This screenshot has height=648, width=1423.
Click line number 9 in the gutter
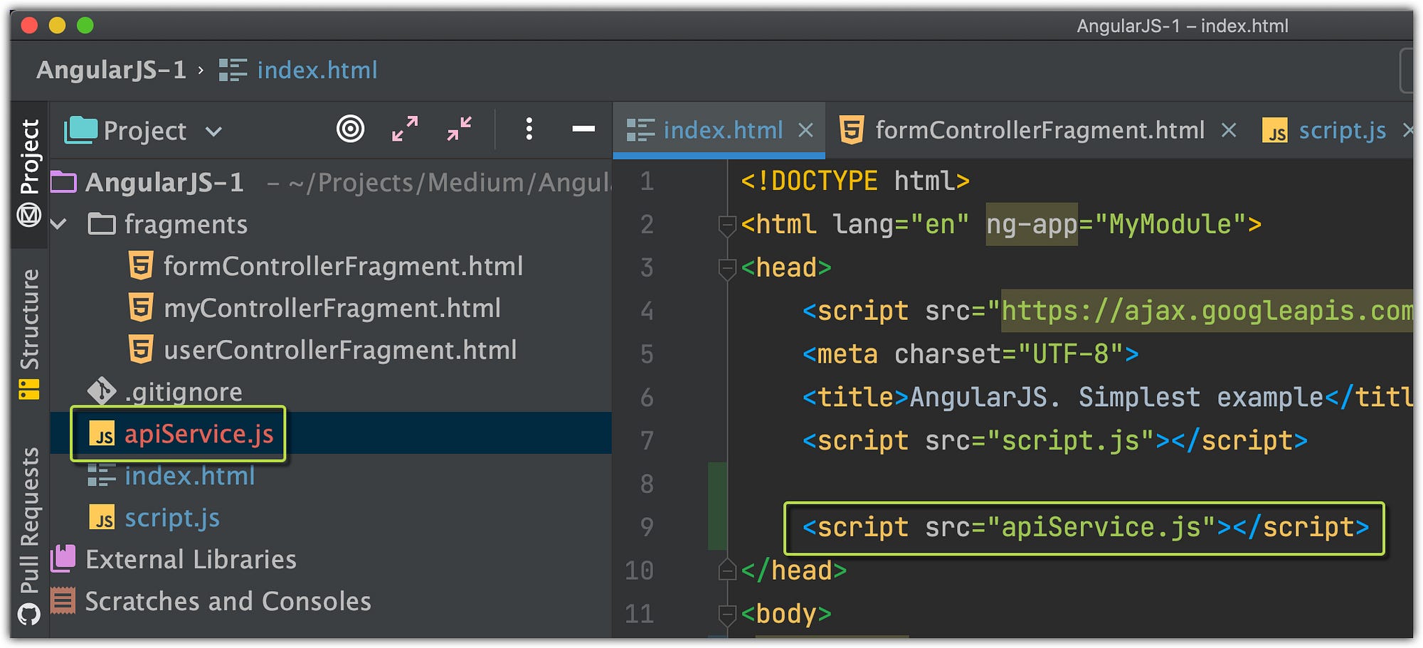pyautogui.click(x=646, y=527)
